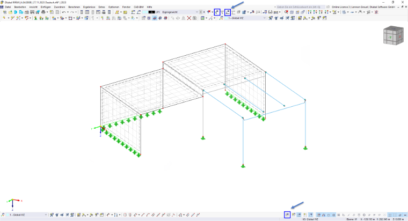The image size is (408, 221).
Task: Go to the next load case arrow
Action: [x=204, y=12]
